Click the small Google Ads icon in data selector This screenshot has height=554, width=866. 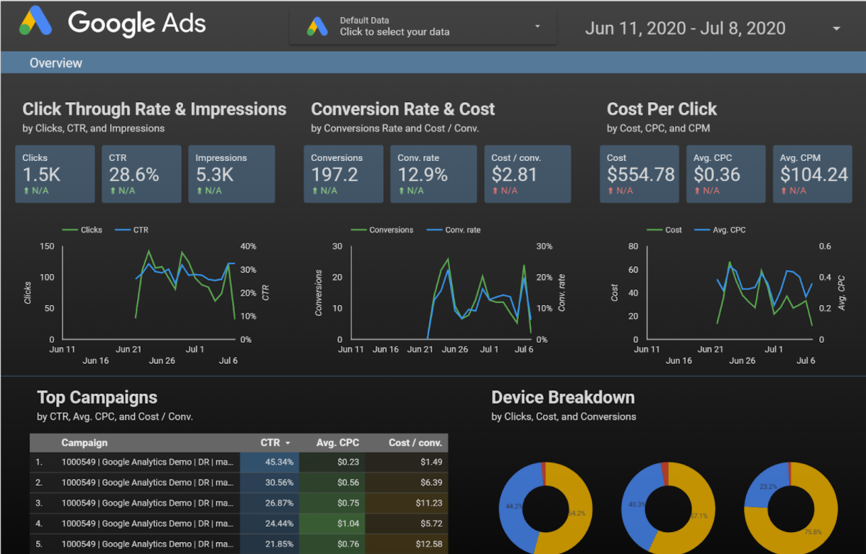317,27
